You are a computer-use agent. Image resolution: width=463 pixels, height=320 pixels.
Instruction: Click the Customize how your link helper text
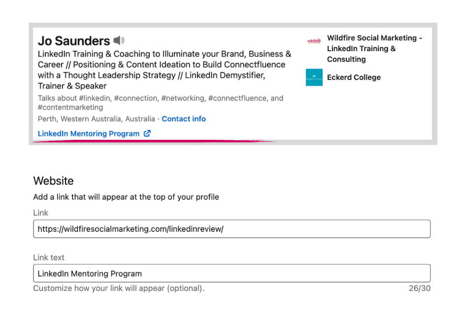point(119,288)
